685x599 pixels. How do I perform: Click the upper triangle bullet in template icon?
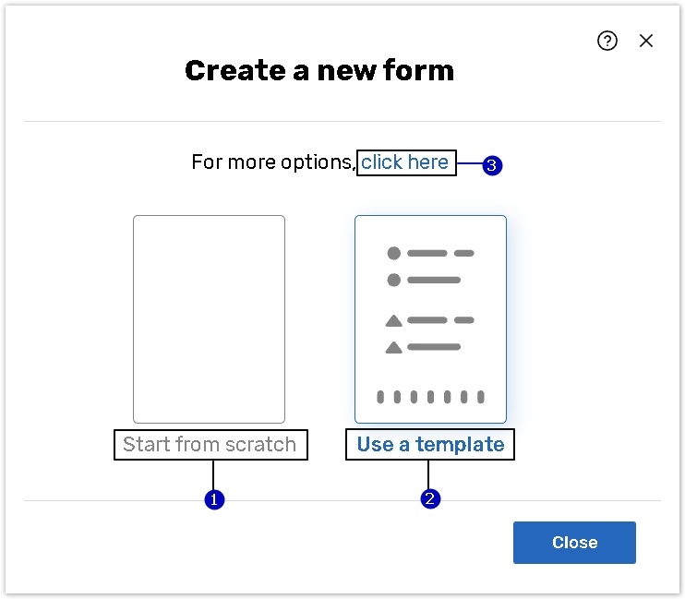pos(394,321)
